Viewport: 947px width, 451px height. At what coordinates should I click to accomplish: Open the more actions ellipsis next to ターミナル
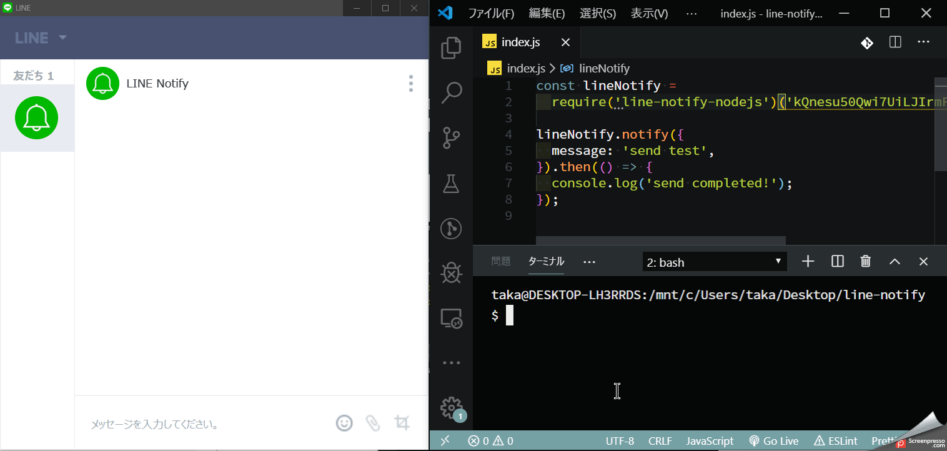(x=588, y=261)
